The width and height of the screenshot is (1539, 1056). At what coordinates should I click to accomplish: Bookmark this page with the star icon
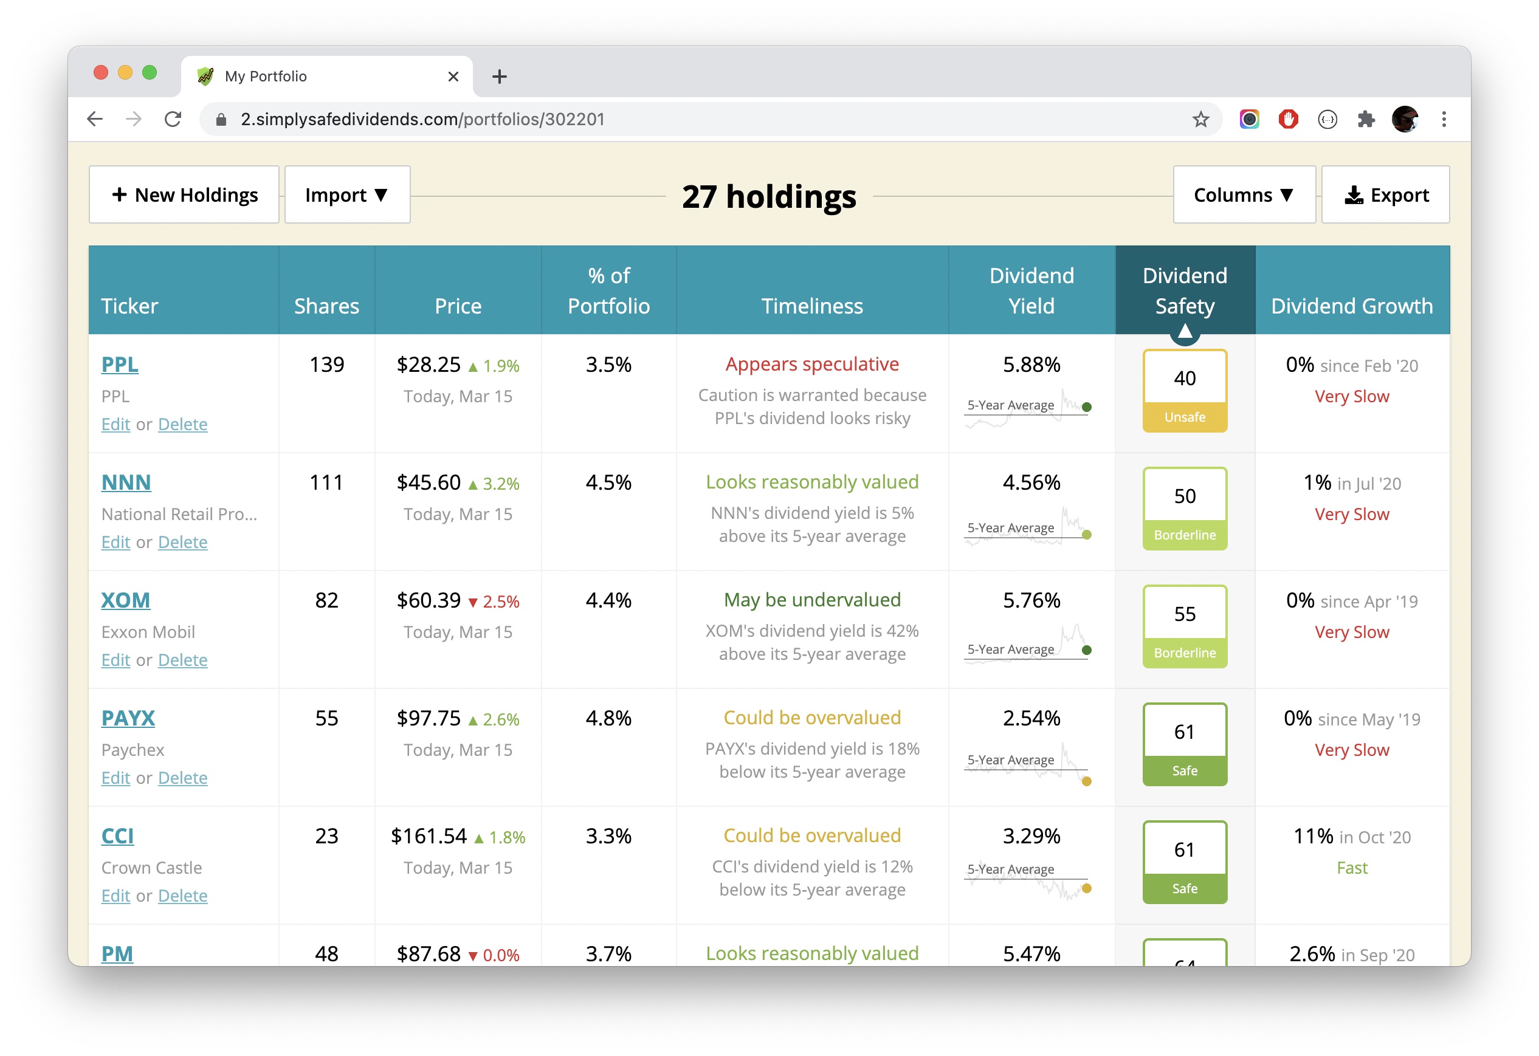pos(1200,119)
